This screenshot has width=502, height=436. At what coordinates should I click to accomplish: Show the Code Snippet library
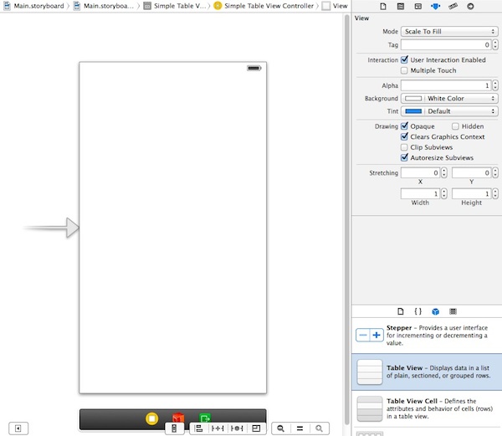(417, 310)
